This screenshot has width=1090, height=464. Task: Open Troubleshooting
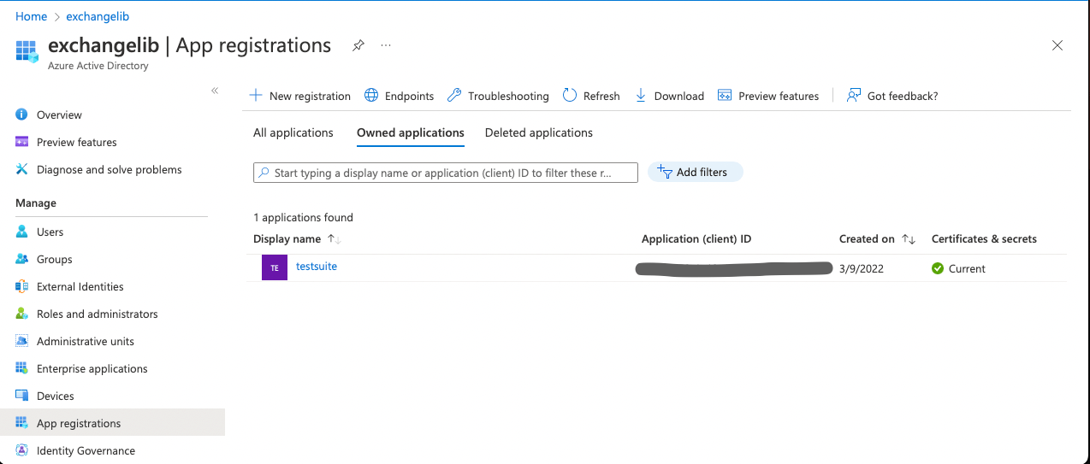pyautogui.click(x=499, y=96)
